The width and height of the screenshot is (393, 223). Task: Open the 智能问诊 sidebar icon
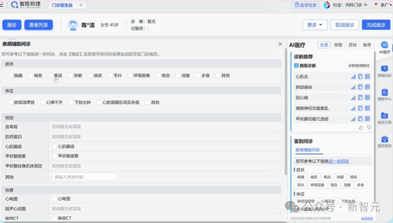coord(384,69)
